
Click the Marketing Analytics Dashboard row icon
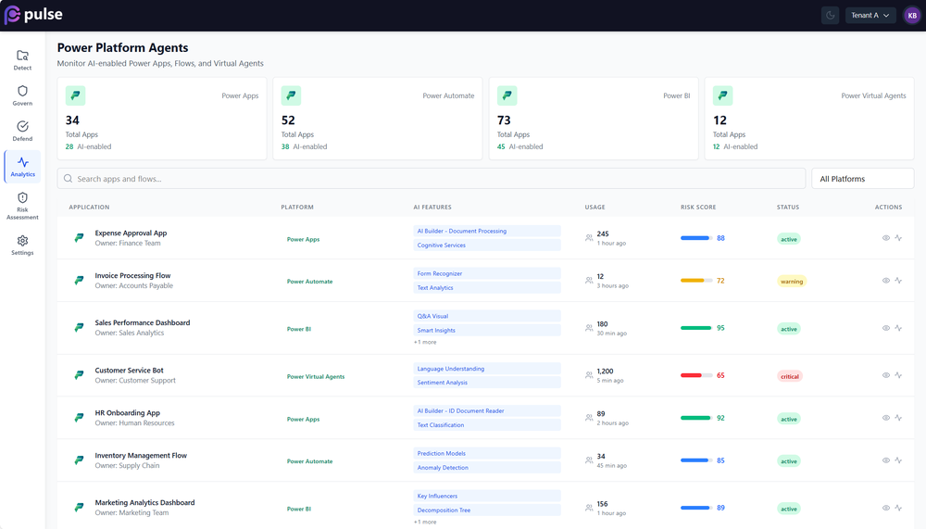[x=79, y=507]
